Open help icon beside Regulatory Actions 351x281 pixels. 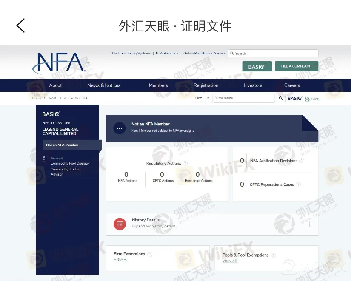click(185, 163)
